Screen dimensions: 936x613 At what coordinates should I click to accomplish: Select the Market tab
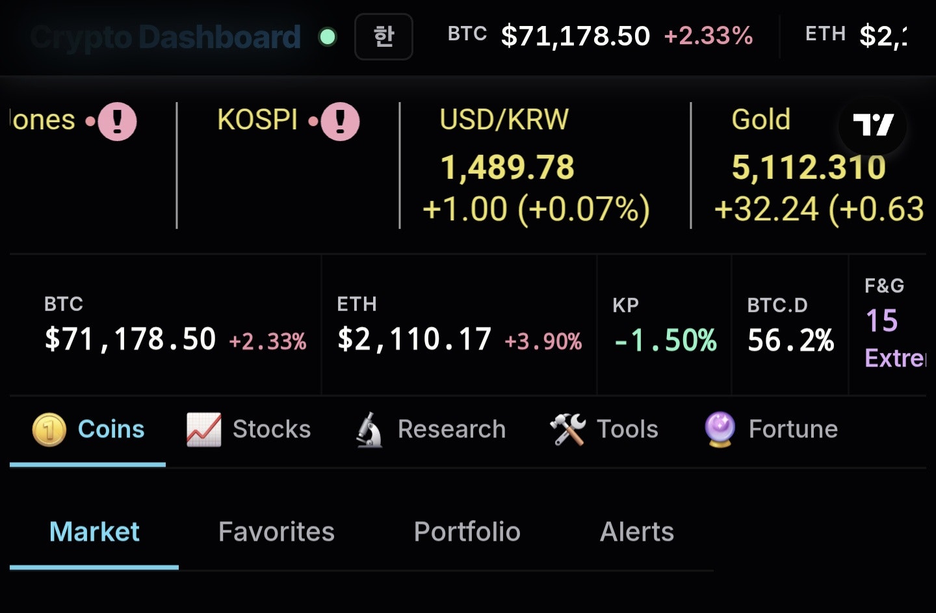coord(94,532)
